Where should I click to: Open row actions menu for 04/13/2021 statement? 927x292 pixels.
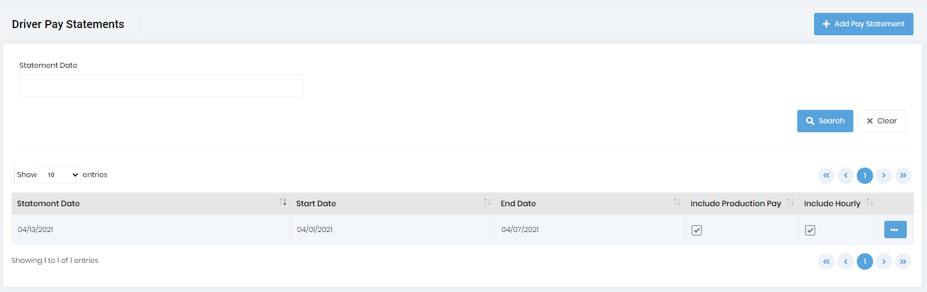pos(894,230)
